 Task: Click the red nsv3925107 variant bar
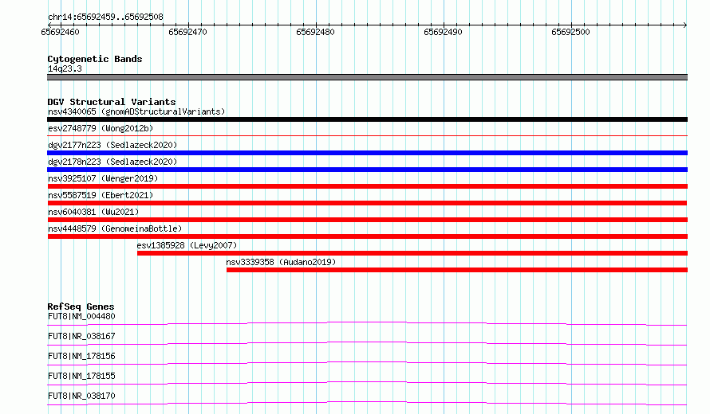[x=367, y=186]
